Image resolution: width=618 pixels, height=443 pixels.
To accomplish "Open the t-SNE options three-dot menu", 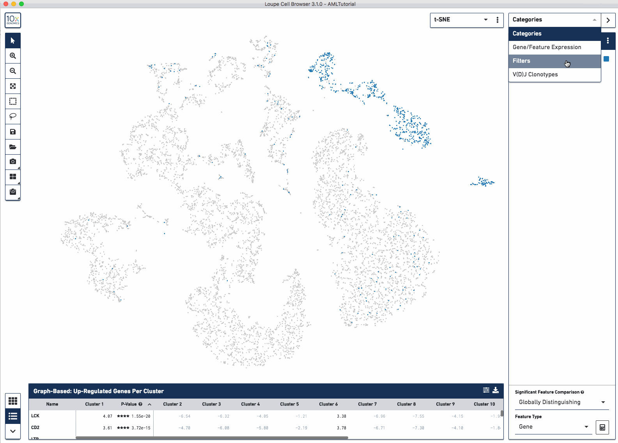I will pos(498,20).
